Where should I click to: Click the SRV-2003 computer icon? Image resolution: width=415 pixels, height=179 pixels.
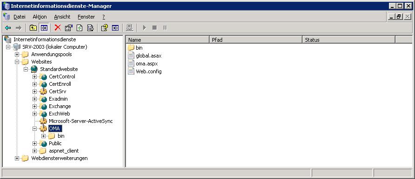tap(17, 47)
